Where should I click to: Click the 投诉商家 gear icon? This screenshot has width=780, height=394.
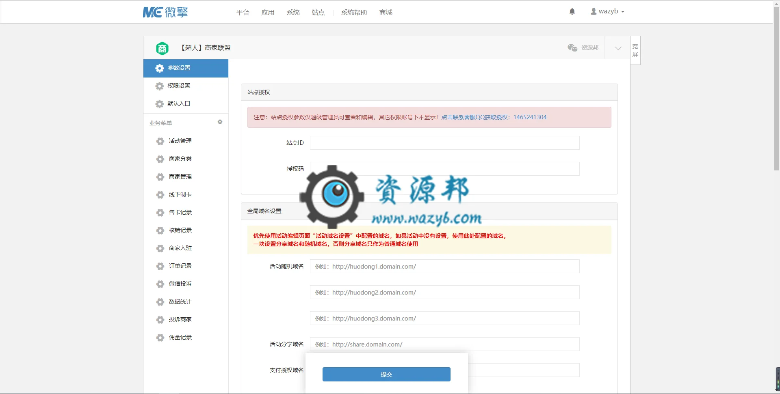pos(160,320)
